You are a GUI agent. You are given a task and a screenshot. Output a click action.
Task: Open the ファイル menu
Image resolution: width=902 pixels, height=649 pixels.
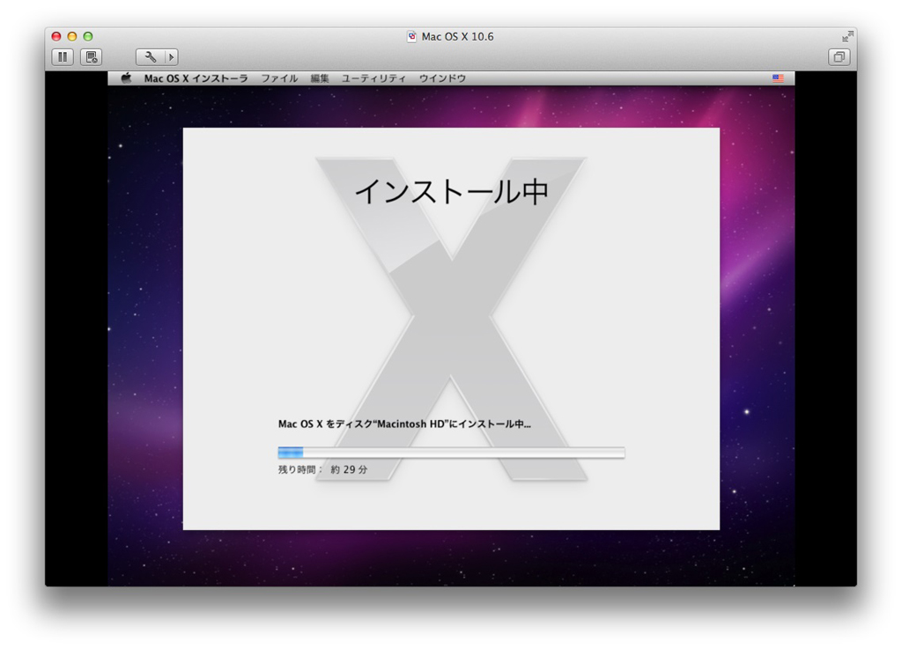click(x=279, y=78)
